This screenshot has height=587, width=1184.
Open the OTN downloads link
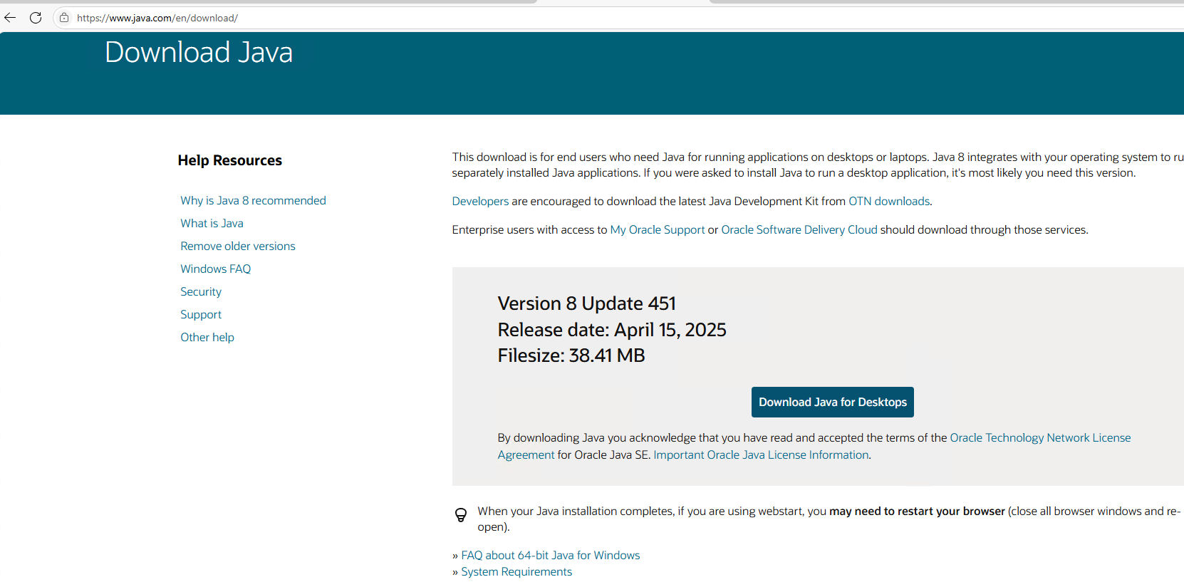click(889, 202)
